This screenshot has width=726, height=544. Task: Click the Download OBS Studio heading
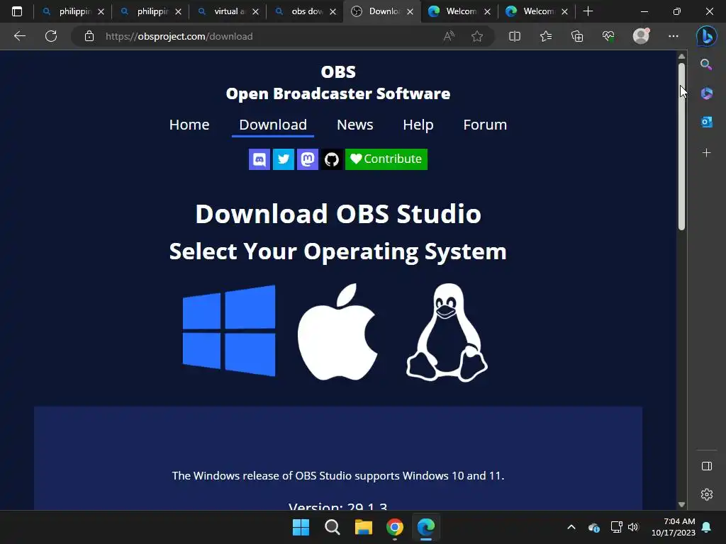tap(338, 214)
